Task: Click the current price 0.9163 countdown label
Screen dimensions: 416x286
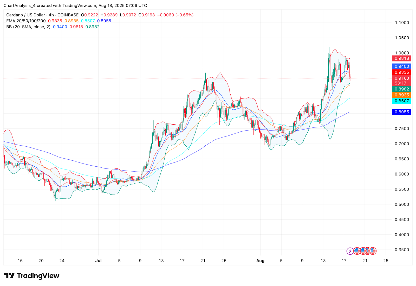Action: 401,81
